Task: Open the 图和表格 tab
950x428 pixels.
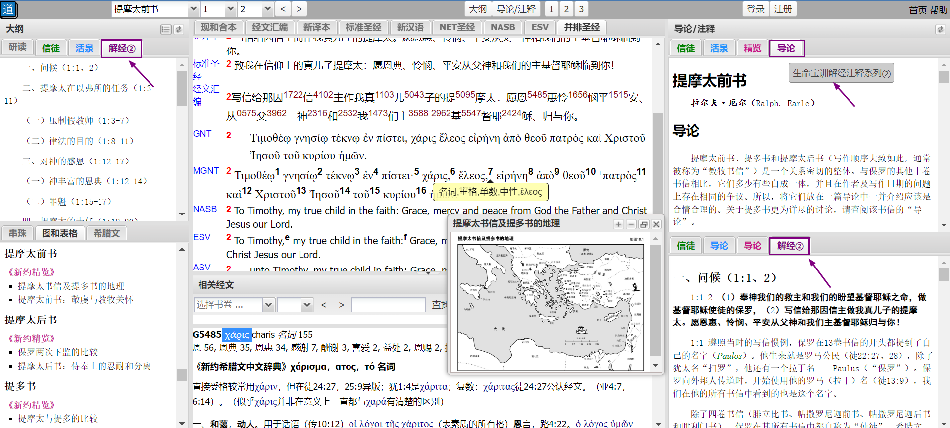Action: coord(60,233)
